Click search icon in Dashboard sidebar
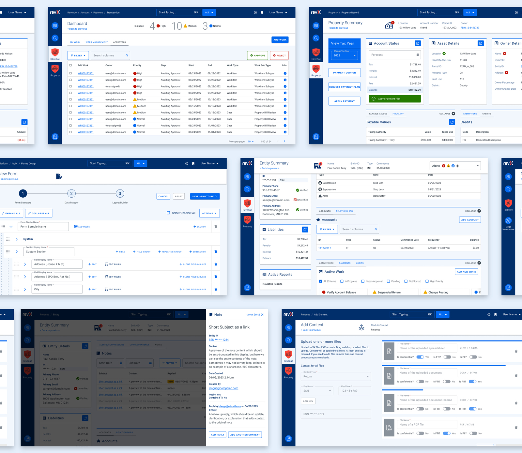 pos(55,38)
